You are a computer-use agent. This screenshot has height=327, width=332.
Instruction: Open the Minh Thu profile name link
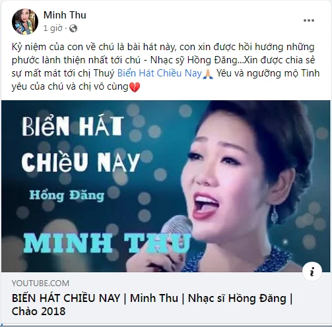pos(65,15)
